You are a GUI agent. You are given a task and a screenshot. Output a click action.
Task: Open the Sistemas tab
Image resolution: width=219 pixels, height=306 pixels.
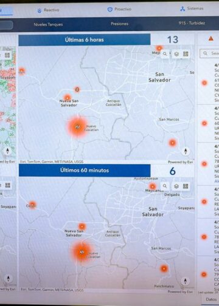pos(192,8)
